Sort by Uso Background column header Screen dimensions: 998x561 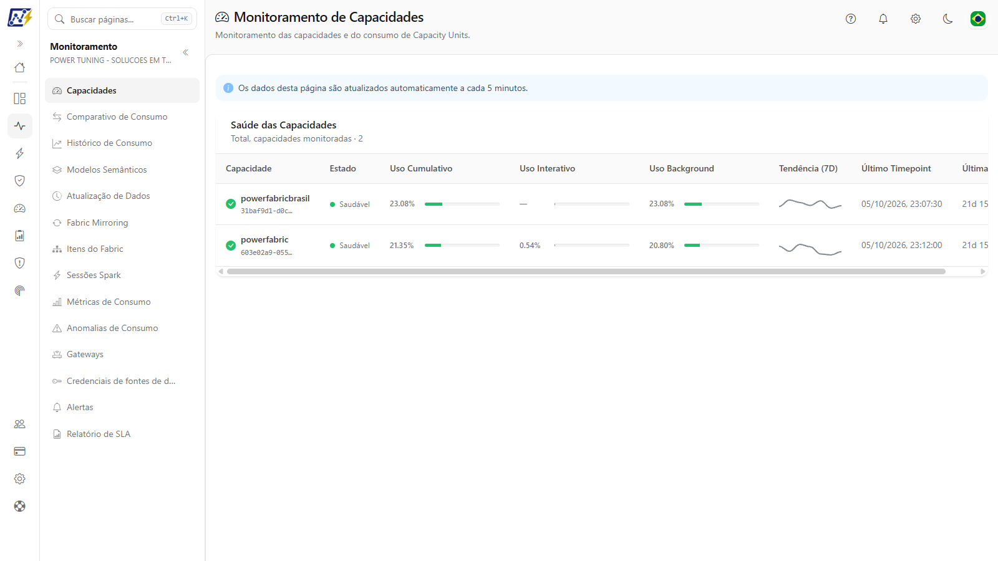[682, 168]
